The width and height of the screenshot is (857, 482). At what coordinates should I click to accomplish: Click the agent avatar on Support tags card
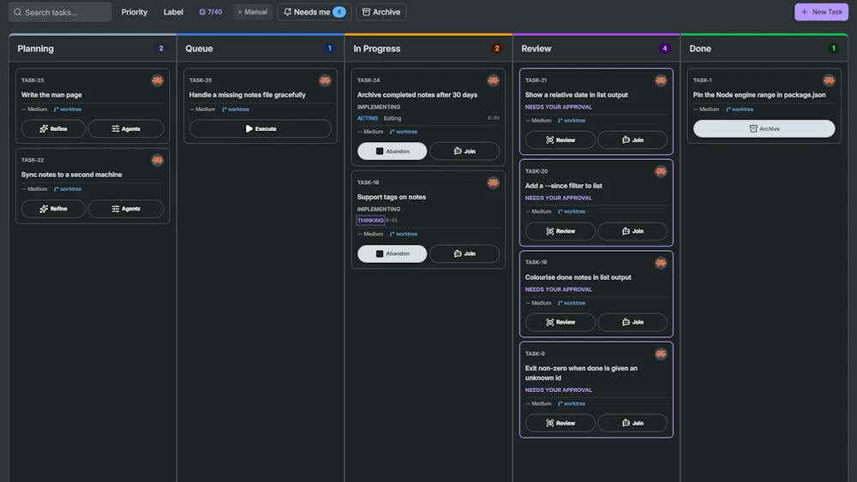493,183
